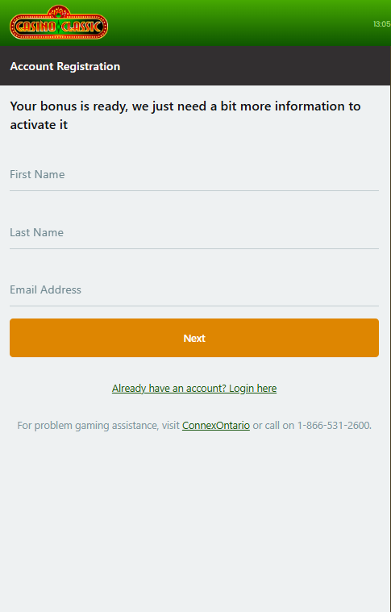391x612 pixels.
Task: Click the word 'CASINO' in the logo
Action: (x=35, y=27)
